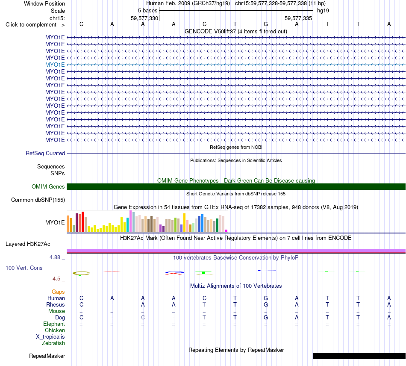Click the olive C conservation logo
406x366 pixels.
[x=81, y=273]
